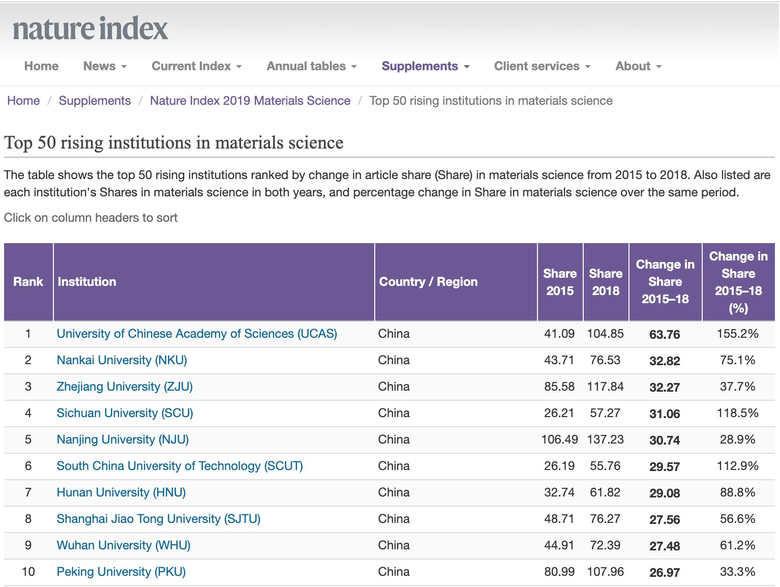Open Nanjing University (NJU) link
780x587 pixels.
coord(123,439)
